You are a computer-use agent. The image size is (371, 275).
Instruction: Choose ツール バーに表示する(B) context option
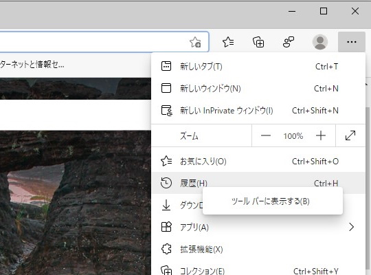pos(273,201)
